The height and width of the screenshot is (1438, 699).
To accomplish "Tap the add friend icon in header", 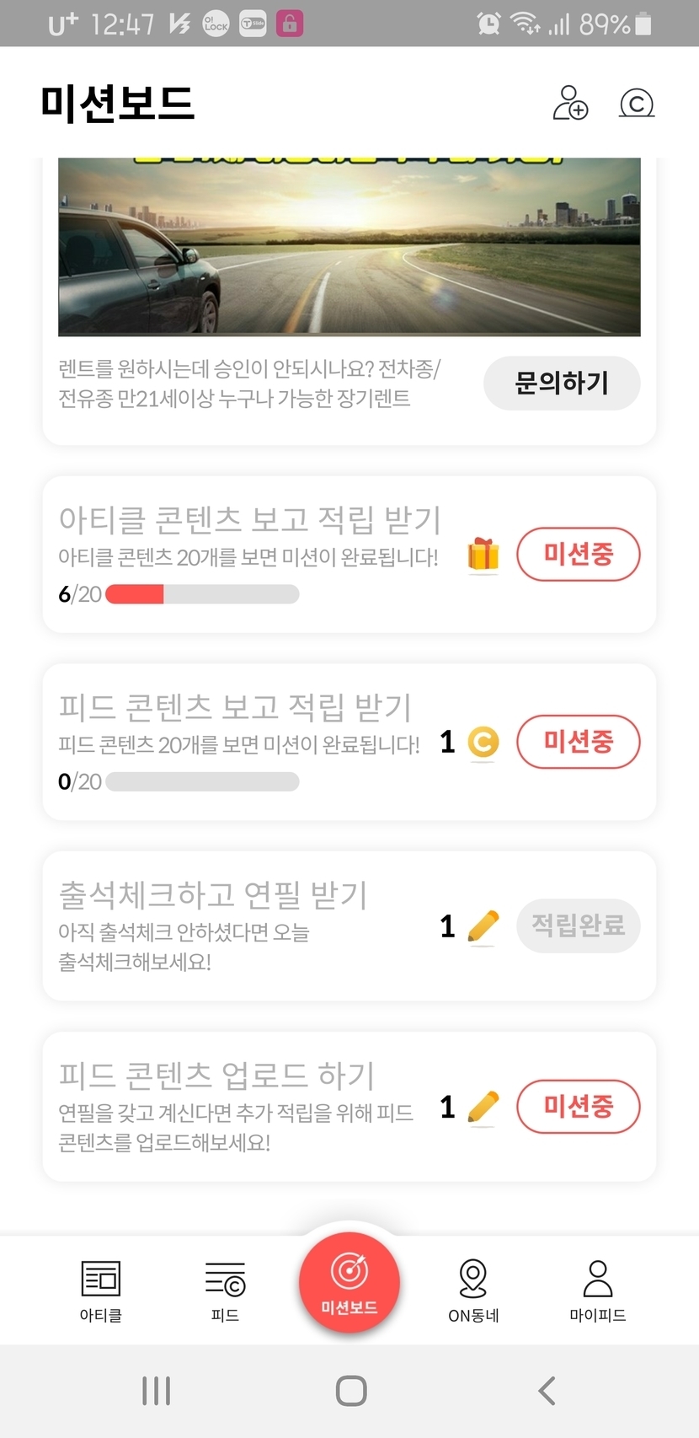I will click(x=570, y=104).
